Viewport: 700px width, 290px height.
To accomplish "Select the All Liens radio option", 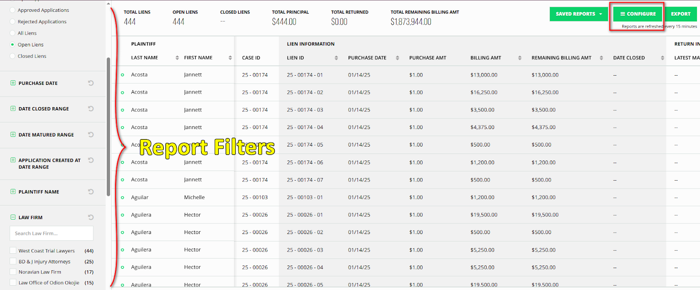I will 13,33.
